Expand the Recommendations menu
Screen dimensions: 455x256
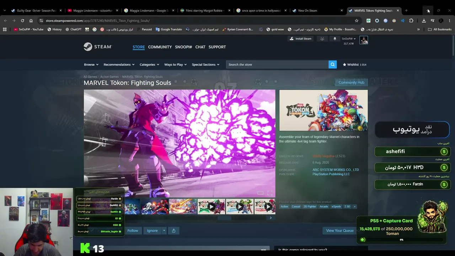pos(119,64)
